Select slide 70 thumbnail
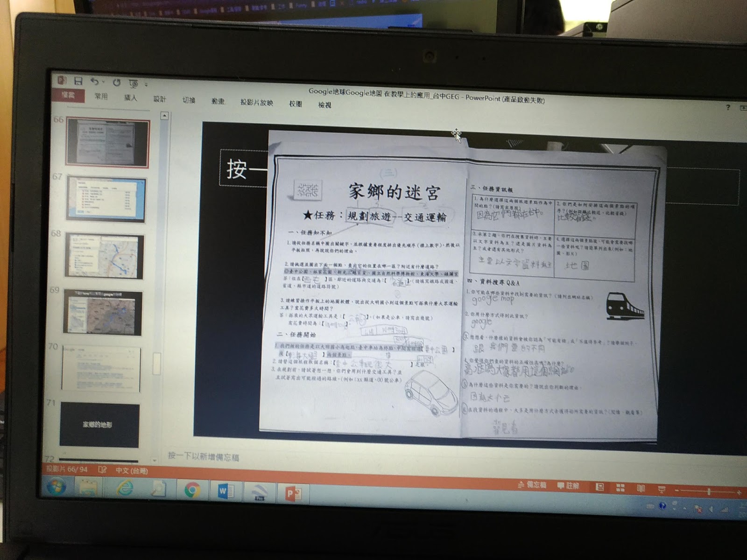Image resolution: width=747 pixels, height=560 pixels. coord(101,369)
